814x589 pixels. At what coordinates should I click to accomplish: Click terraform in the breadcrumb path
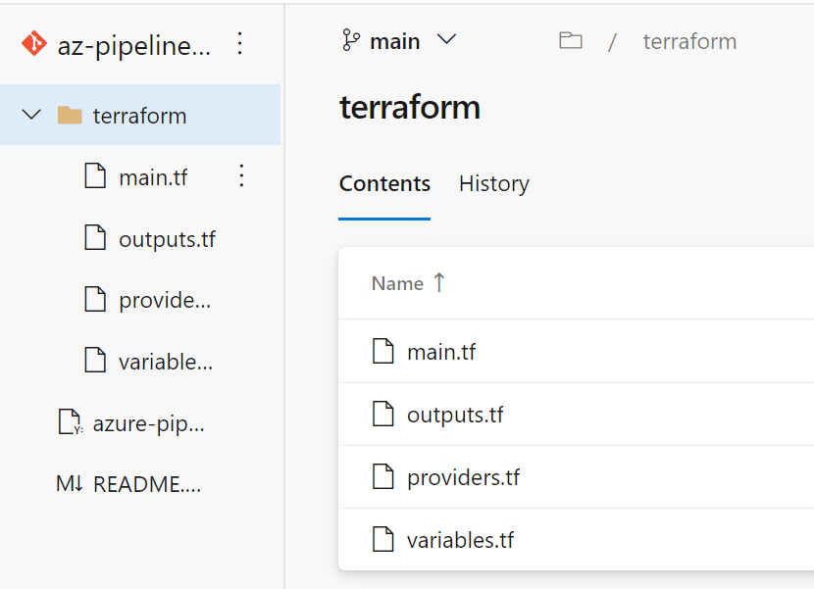click(x=689, y=41)
